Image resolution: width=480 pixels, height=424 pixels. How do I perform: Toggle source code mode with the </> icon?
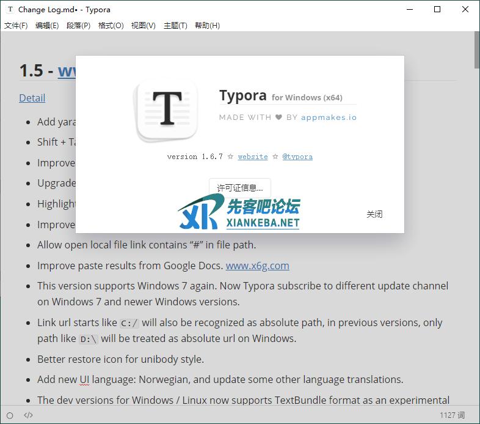coord(28,415)
